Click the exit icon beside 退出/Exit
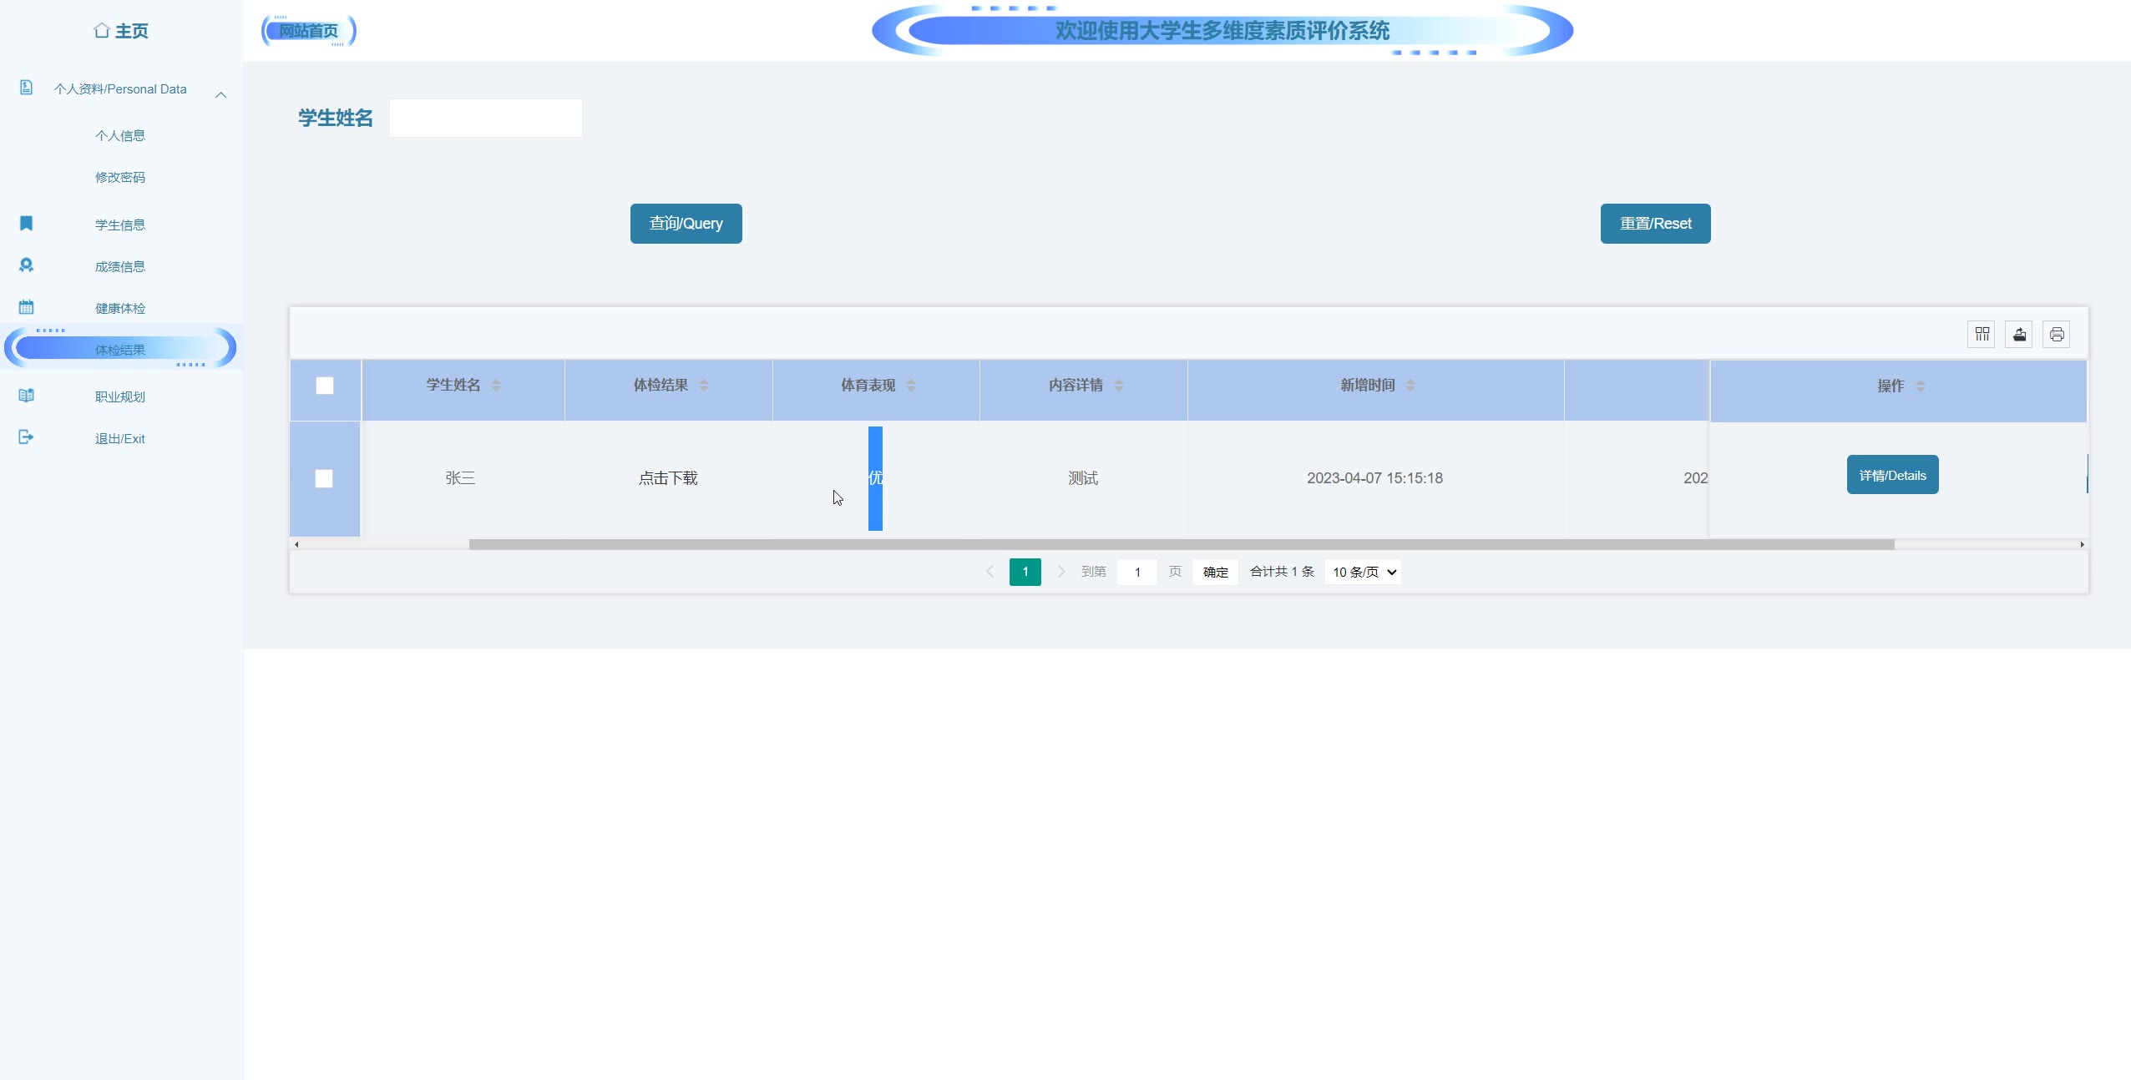The image size is (2131, 1080). 26,437
